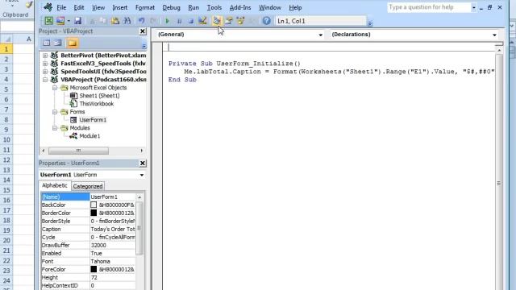Save the workbook with the floppy disk icon
The height and width of the screenshot is (290, 516).
(77, 21)
